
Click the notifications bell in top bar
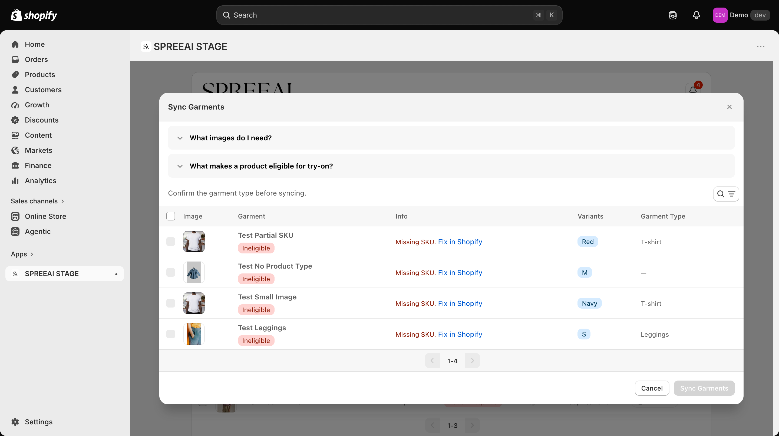696,15
